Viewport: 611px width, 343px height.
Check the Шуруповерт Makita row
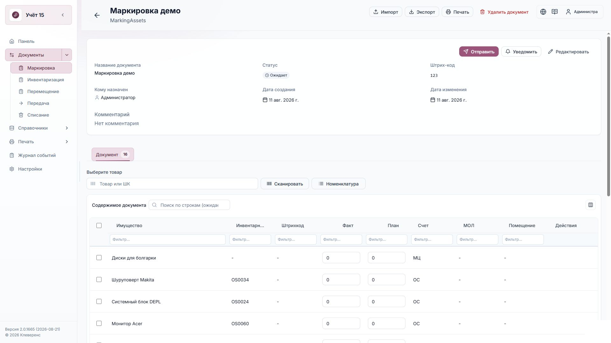click(99, 279)
